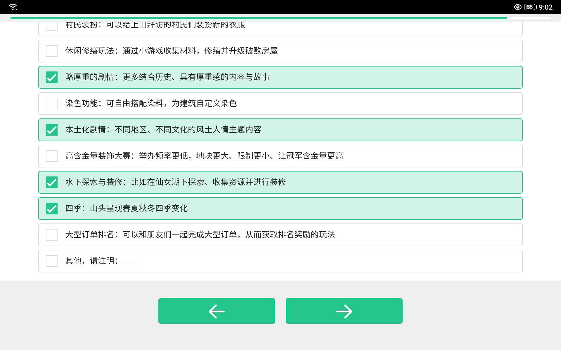Tap the Wi-Fi status icon
The image size is (561, 350).
pyautogui.click(x=13, y=7)
